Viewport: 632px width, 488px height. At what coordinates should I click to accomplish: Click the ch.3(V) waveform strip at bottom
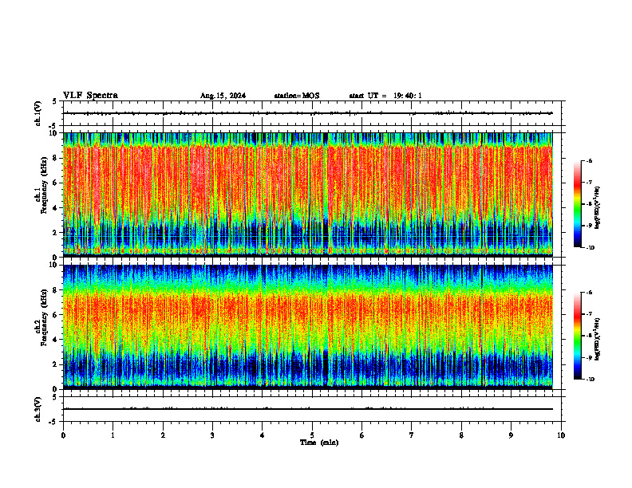pos(312,409)
